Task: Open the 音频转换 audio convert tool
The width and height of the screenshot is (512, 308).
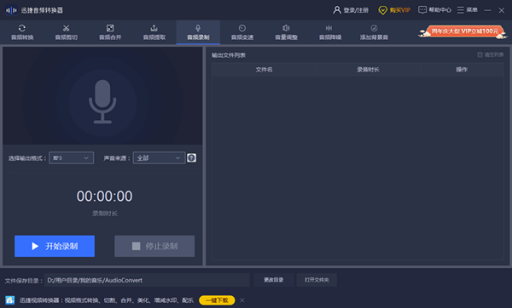Action: pyautogui.click(x=22, y=32)
